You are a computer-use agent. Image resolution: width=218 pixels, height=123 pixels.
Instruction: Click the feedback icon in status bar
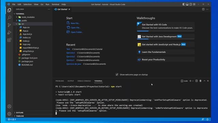[x=203, y=119]
